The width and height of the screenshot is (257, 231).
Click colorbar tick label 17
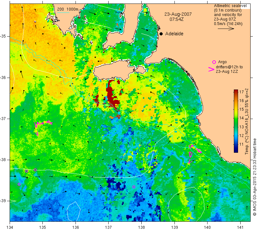point(242,92)
